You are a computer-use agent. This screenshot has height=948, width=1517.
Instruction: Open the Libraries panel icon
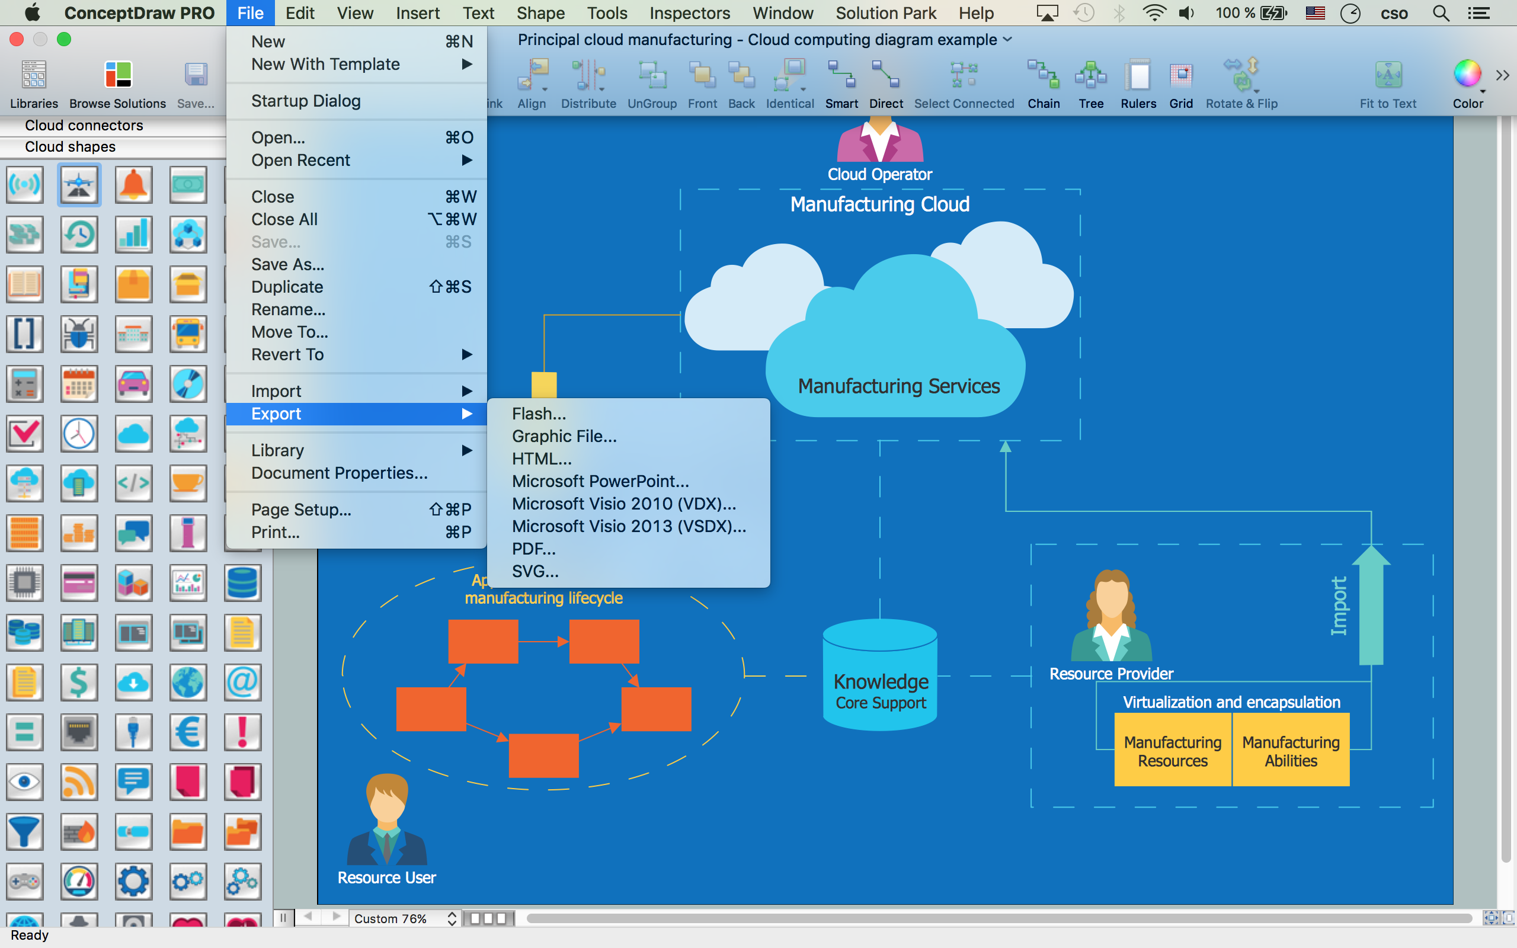tap(34, 75)
